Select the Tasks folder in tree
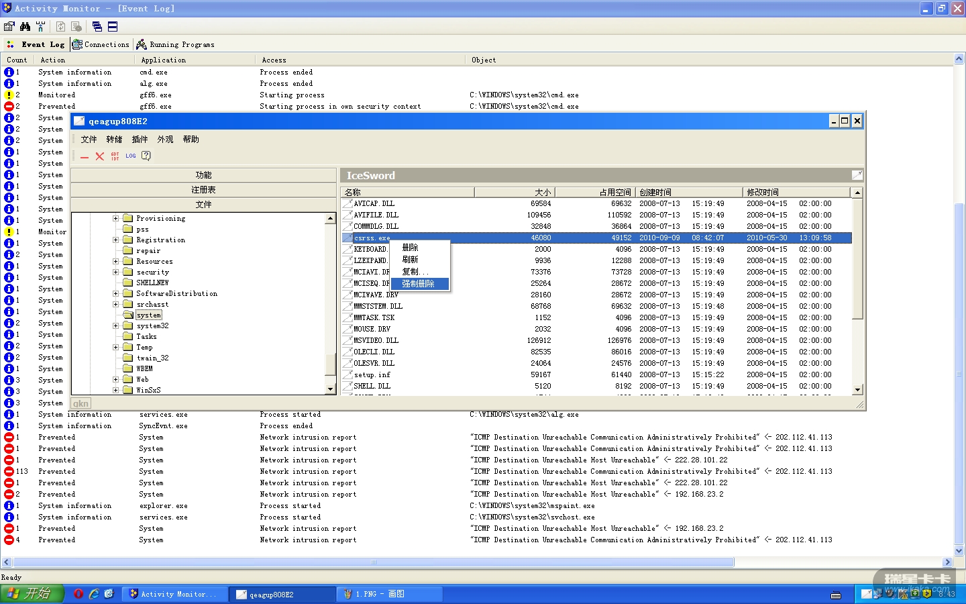 (146, 337)
